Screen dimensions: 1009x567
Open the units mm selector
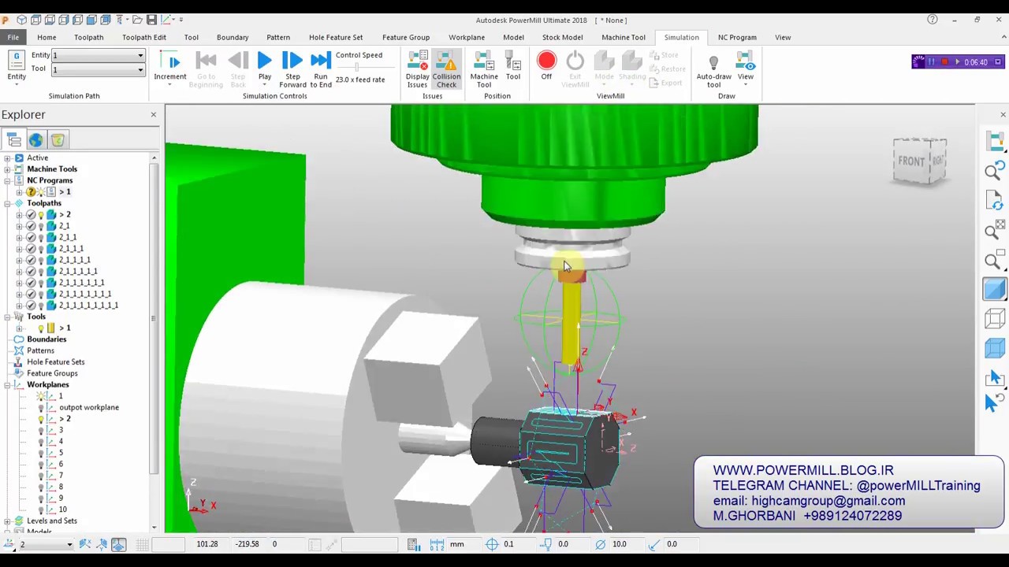[457, 544]
